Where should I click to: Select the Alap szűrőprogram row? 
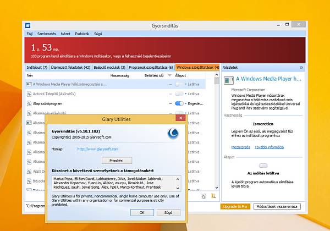(116, 103)
